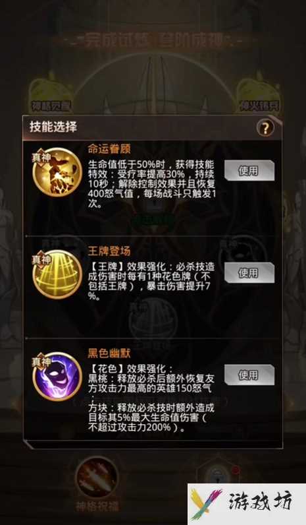
Task: Select the top right yellow bag icon
Action: (x=259, y=93)
